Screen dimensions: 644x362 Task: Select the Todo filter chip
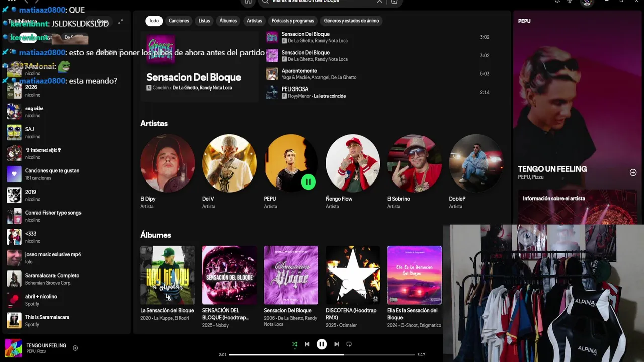154,21
